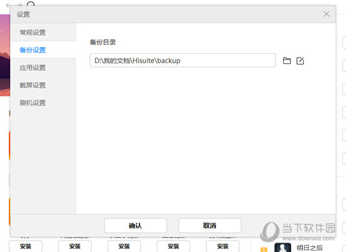Open the 应用设置 section
Viewport: 346px width, 252px height.
(x=43, y=68)
